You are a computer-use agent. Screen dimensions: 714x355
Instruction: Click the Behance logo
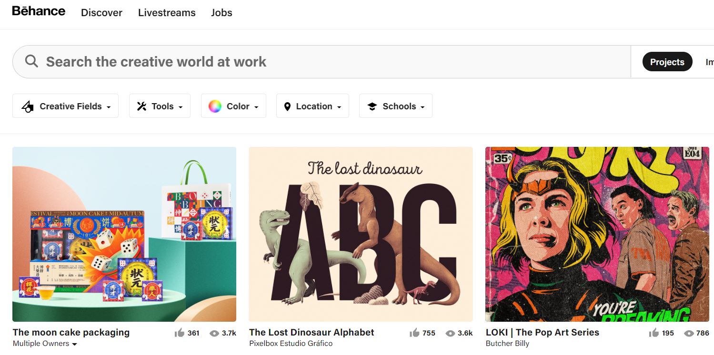pos(39,11)
